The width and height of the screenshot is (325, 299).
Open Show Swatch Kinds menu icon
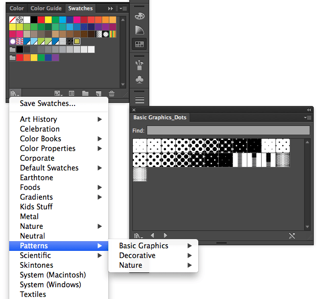[x=58, y=93]
